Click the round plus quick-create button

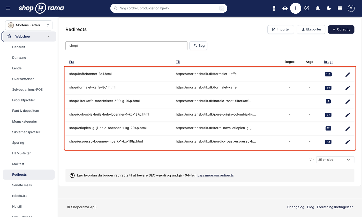coord(296,8)
